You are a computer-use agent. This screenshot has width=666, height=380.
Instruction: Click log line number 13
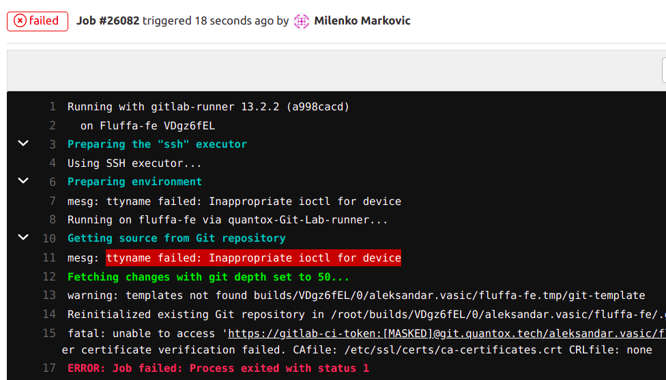[x=48, y=296]
